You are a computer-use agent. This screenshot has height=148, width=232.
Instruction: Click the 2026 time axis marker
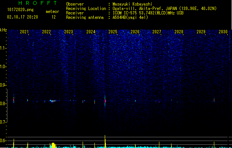(135, 31)
